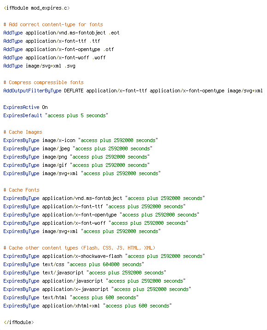
Task: Click the 'Compress compressible fonts' comment
Action: [x=44, y=83]
